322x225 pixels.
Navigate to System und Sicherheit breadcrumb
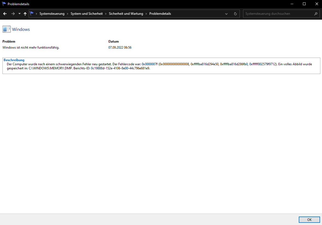[87, 14]
